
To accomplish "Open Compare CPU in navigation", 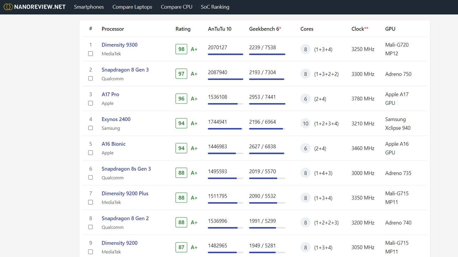I will point(176,7).
